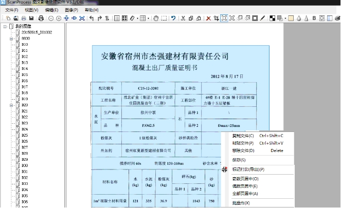This screenshot has height=208, width=341.
Task: Click the Open folder icon in toolbar
Action: tap(16, 18)
